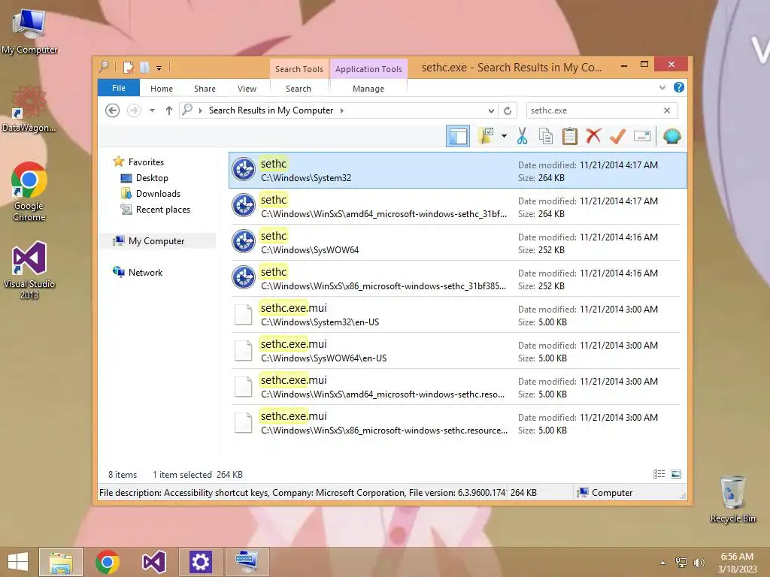Click the Cut scissors icon

click(x=522, y=136)
